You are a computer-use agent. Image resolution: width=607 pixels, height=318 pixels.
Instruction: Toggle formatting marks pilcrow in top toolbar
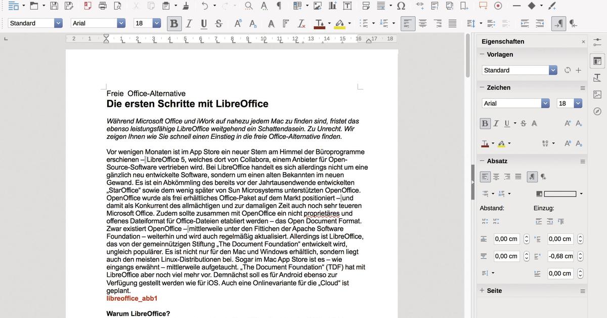[x=279, y=6]
